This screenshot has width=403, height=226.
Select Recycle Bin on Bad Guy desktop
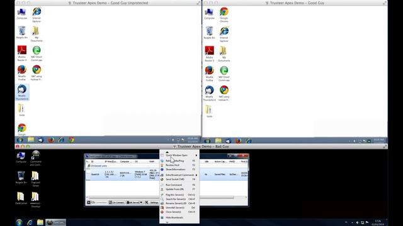click(x=21, y=177)
